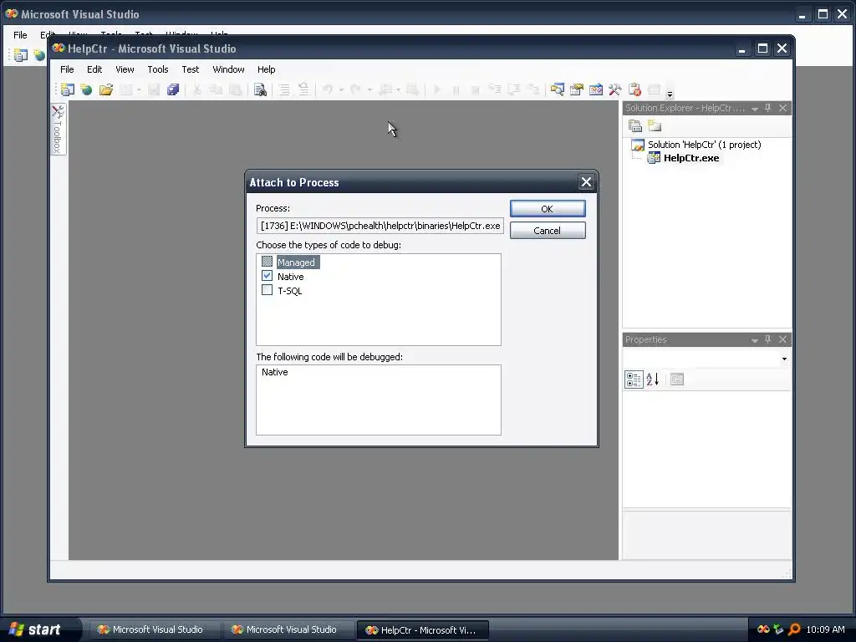Click the Uncomment lines icon
This screenshot has width=856, height=642.
click(x=303, y=89)
